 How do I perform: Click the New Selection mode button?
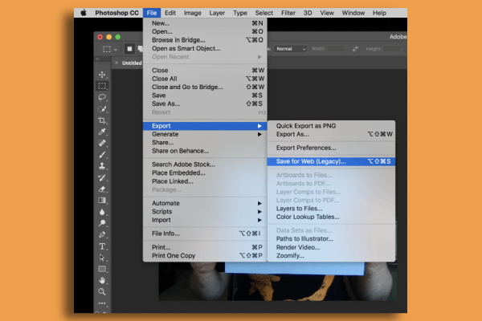129,49
